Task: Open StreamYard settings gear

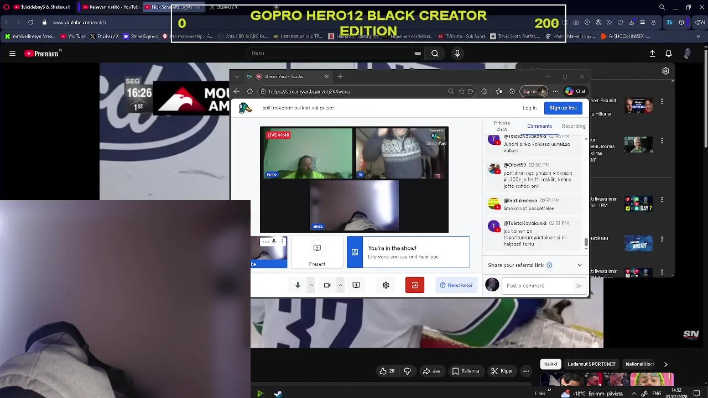Action: [x=386, y=285]
